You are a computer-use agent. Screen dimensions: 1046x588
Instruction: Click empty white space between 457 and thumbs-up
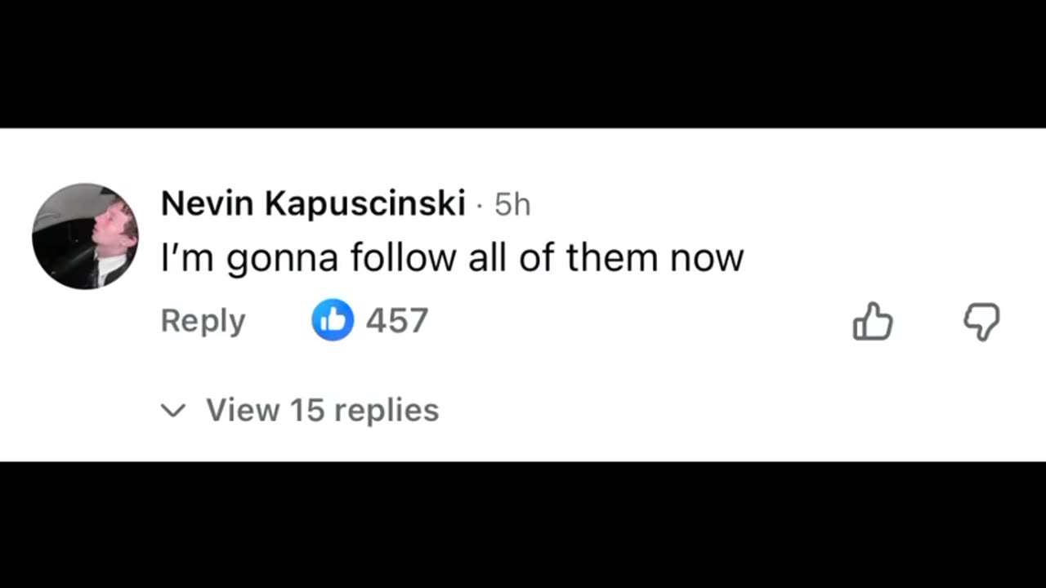click(x=637, y=321)
